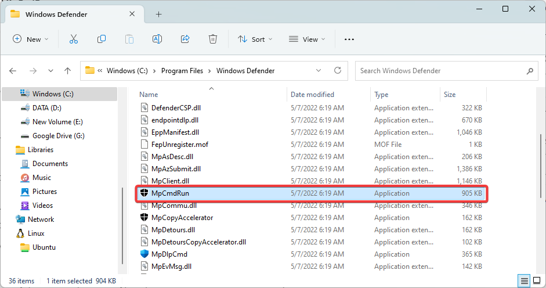Expand recent locations chevron
Screen dimensions: 546x288
click(x=50, y=71)
